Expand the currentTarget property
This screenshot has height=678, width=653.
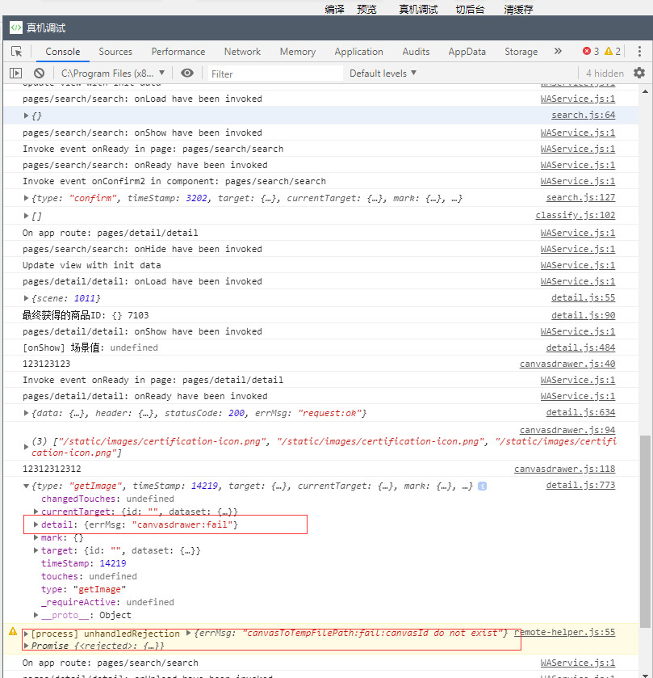coord(36,512)
